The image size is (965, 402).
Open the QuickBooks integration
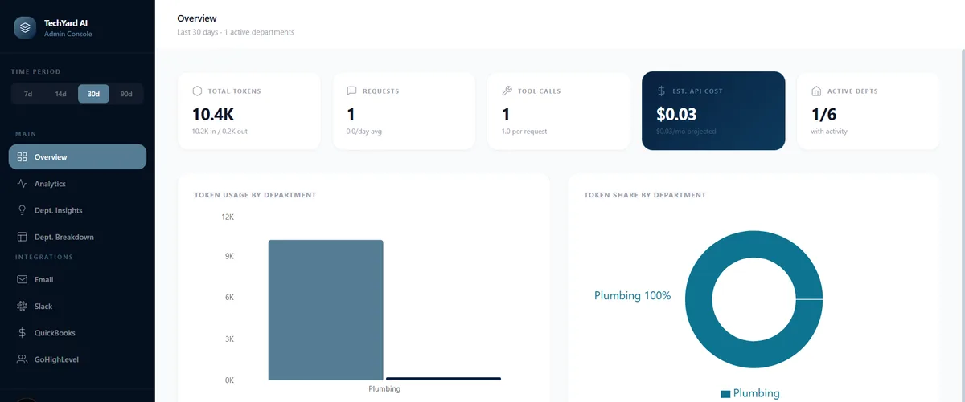tap(77, 332)
